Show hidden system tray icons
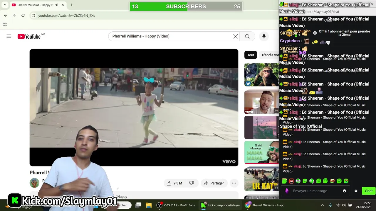This screenshot has height=211, width=376. (x=323, y=205)
